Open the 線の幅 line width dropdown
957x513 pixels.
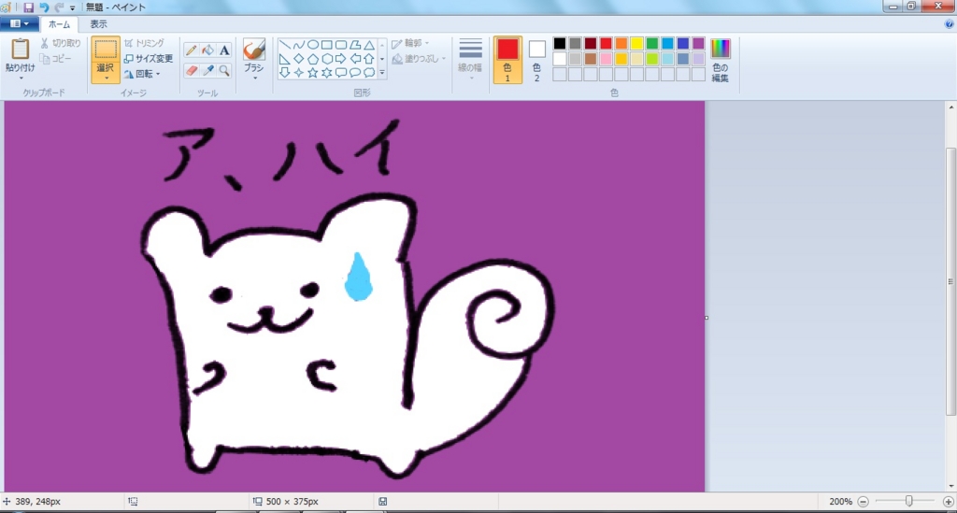click(x=470, y=60)
